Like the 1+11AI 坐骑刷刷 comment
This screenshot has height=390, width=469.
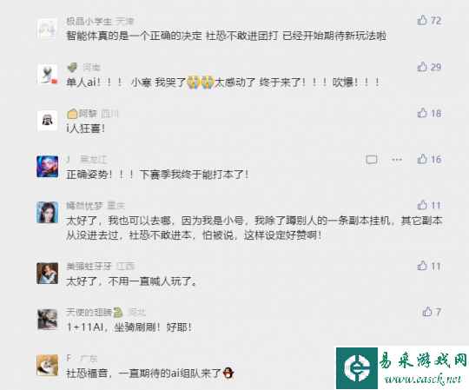pos(427,312)
